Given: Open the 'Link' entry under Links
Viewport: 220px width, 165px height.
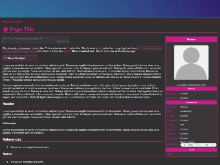Looking at the screenshot, I should point(170,154).
